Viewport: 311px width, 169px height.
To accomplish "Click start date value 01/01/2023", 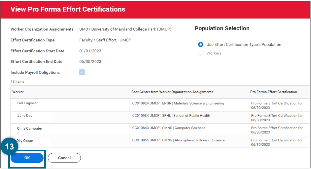I will pos(90,51).
